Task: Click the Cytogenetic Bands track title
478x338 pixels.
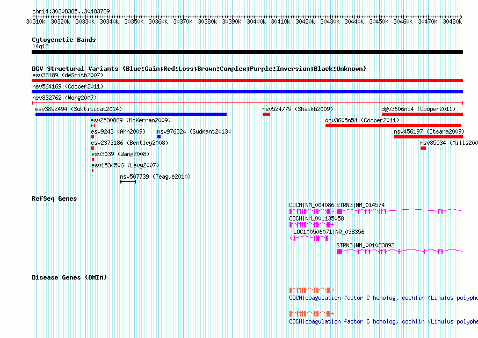Action: (64, 40)
